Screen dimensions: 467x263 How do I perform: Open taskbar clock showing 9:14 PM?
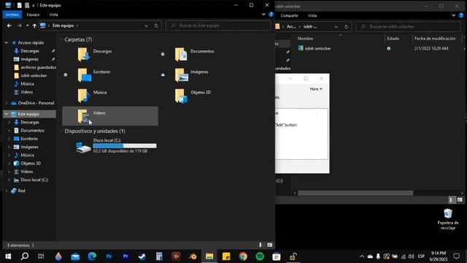[439, 256]
